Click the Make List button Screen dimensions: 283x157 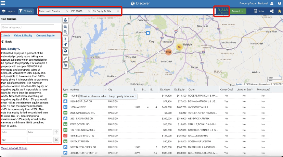(238, 11)
